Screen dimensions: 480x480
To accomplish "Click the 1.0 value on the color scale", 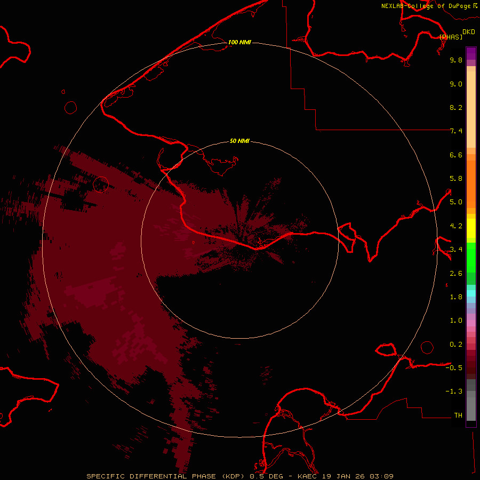I will [x=456, y=321].
